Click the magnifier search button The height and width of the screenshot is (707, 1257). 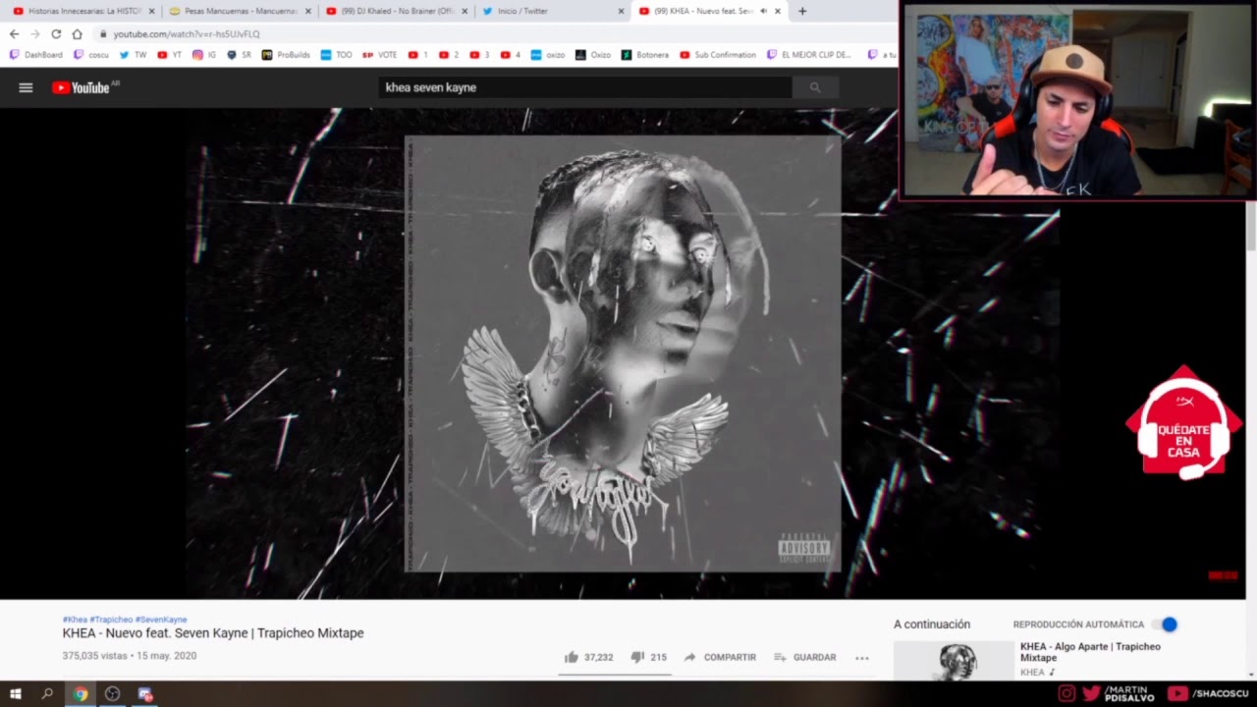814,87
